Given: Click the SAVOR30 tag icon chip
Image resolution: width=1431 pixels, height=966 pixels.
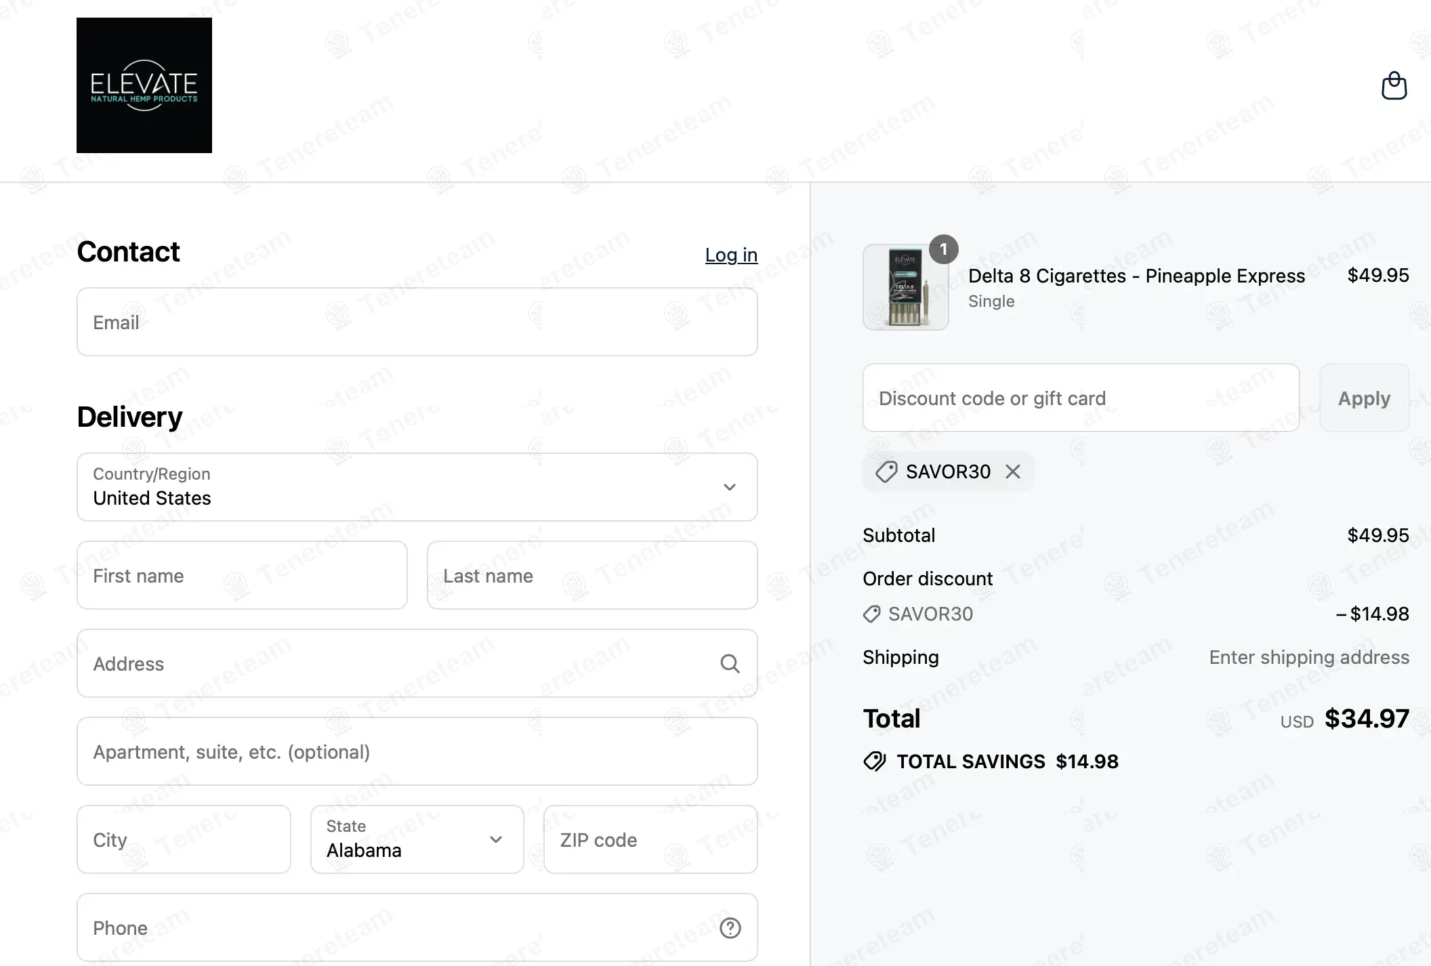Looking at the screenshot, I should point(886,471).
